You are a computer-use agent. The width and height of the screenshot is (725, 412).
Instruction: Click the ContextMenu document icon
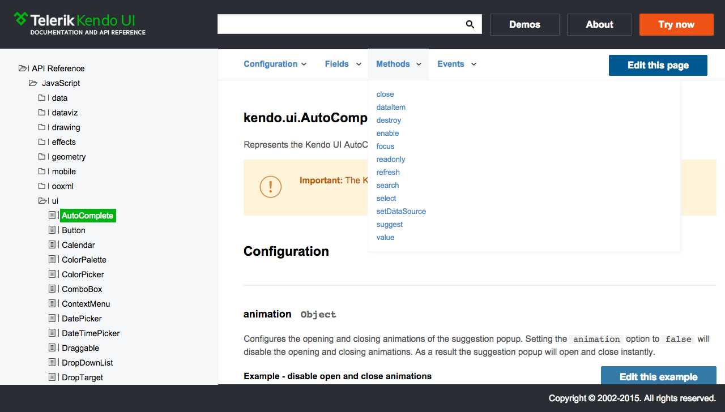[52, 304]
